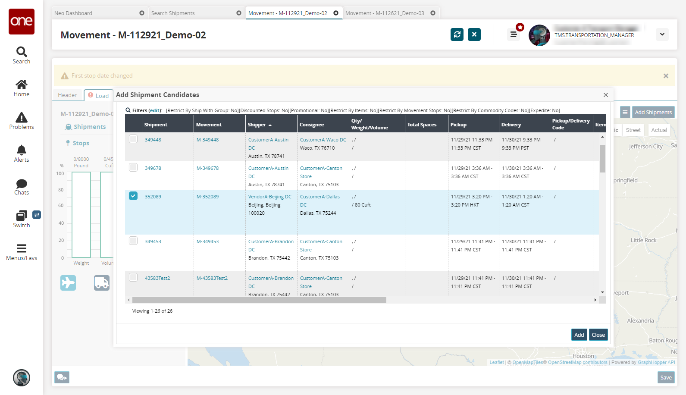The image size is (686, 395).
Task: Click the green refresh button
Action: [x=457, y=34]
